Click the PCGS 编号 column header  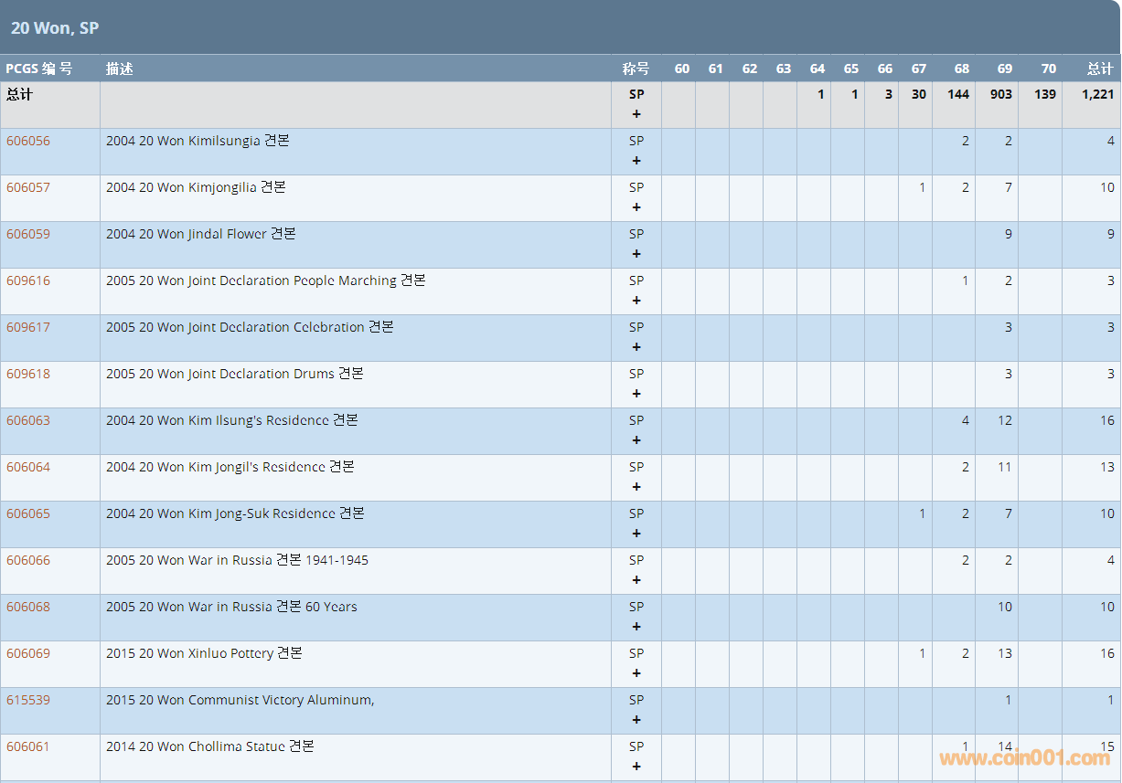pos(38,69)
